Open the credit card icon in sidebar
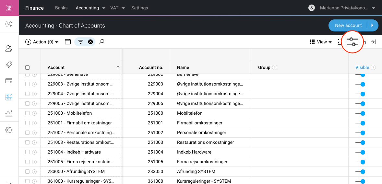The width and height of the screenshot is (382, 184). coord(9,81)
